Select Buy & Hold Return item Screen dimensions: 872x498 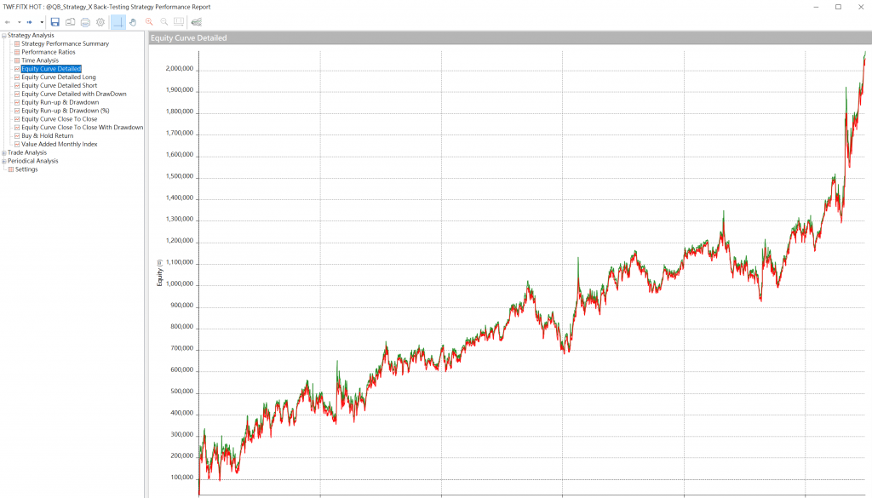(x=47, y=135)
